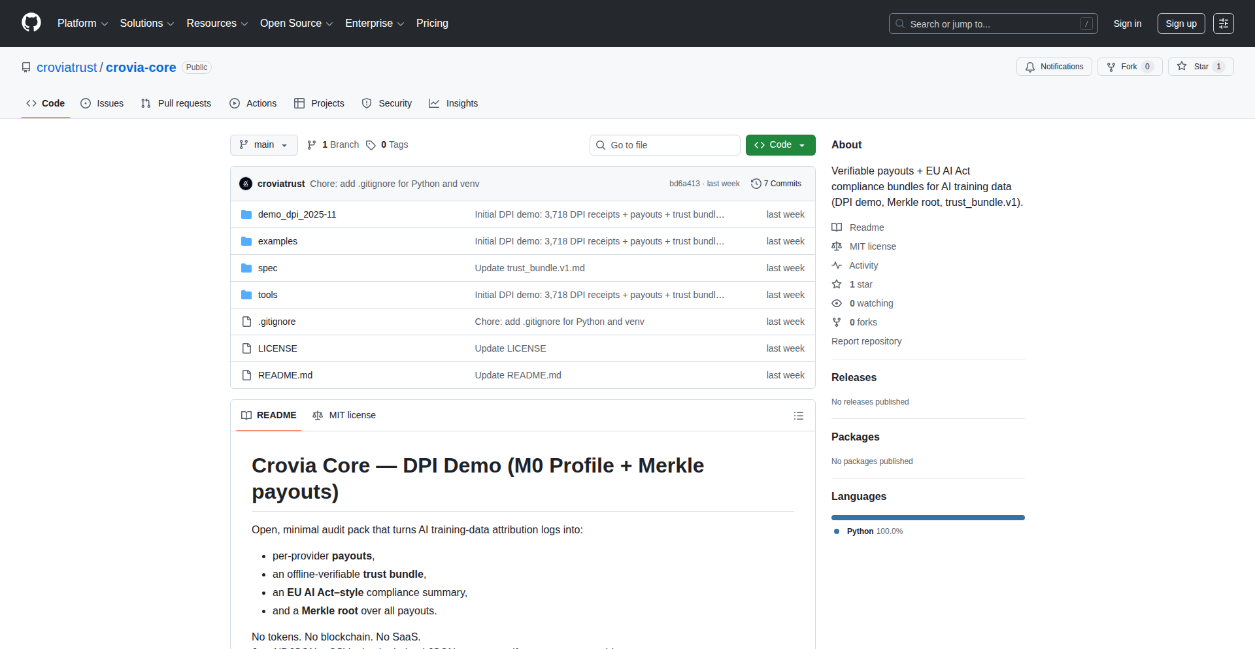
Task: Expand the main branch dropdown
Action: 263,145
